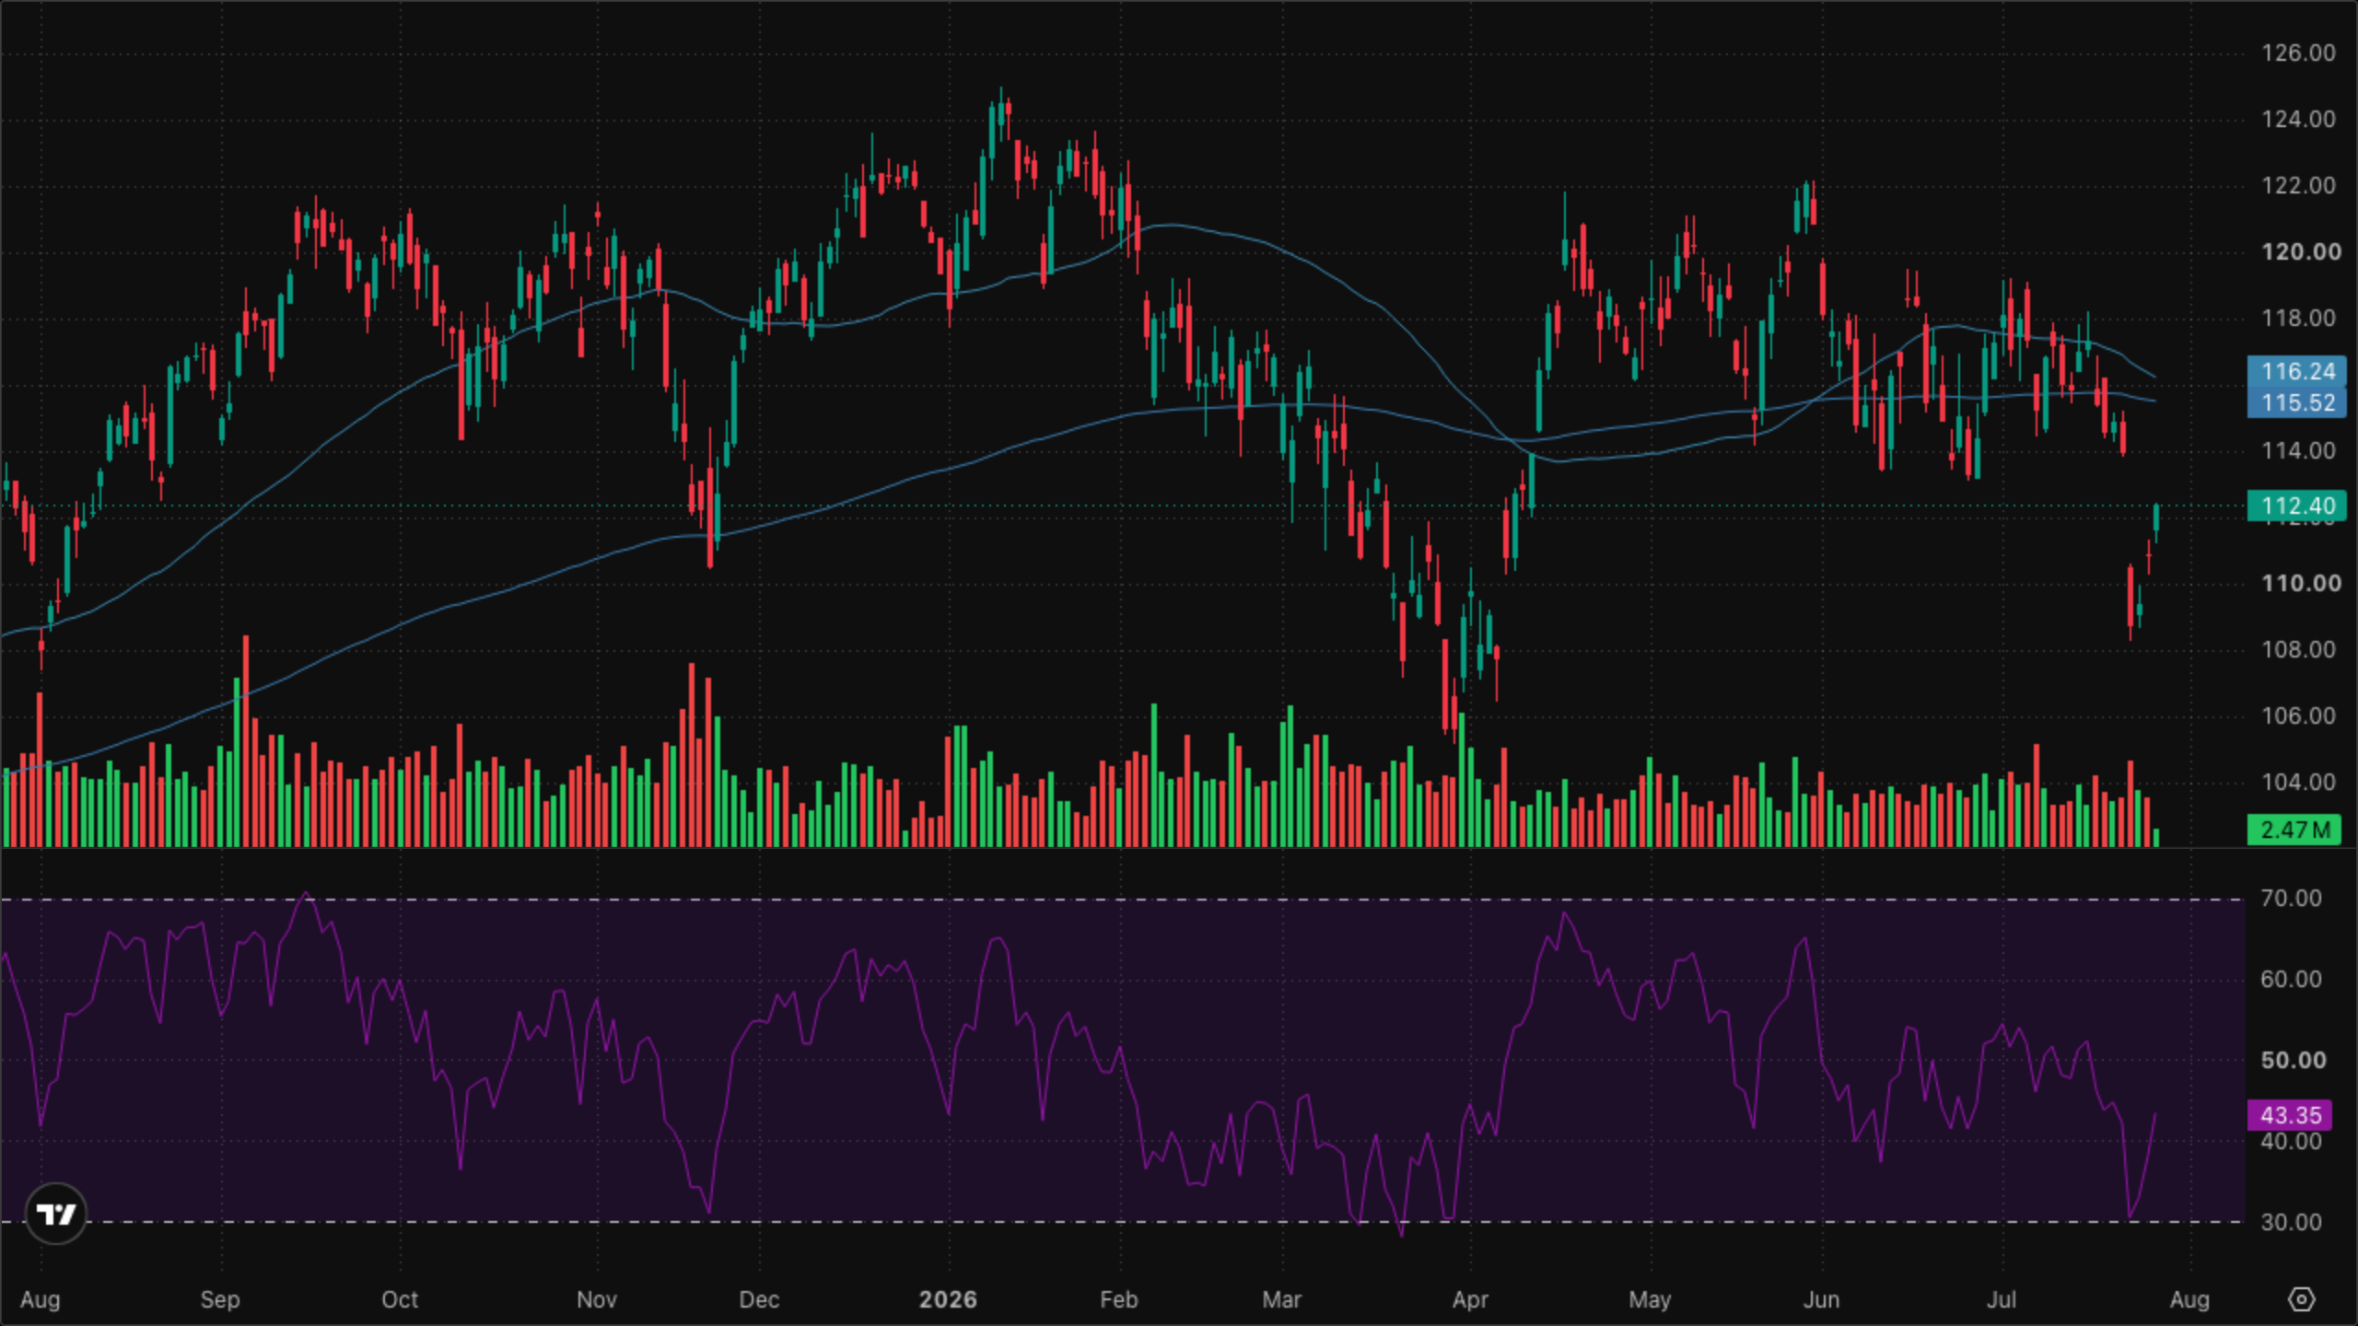This screenshot has height=1326, width=2358.
Task: Click the 70.00 RSI overbought level label
Action: coord(2291,899)
